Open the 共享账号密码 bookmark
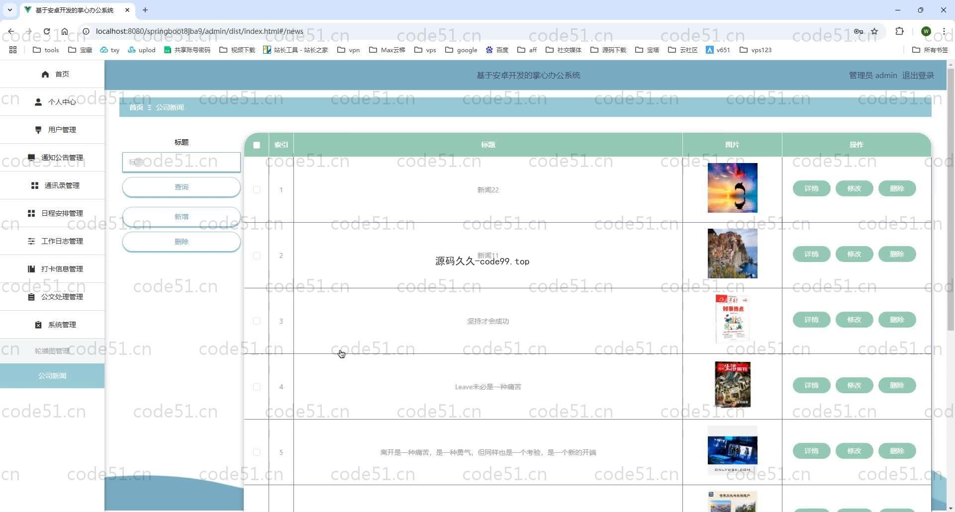This screenshot has width=955, height=512. (187, 50)
